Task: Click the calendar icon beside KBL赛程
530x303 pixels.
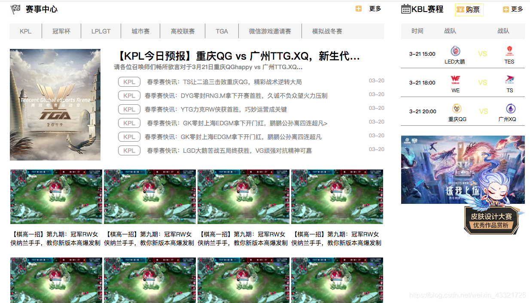Action: click(406, 9)
